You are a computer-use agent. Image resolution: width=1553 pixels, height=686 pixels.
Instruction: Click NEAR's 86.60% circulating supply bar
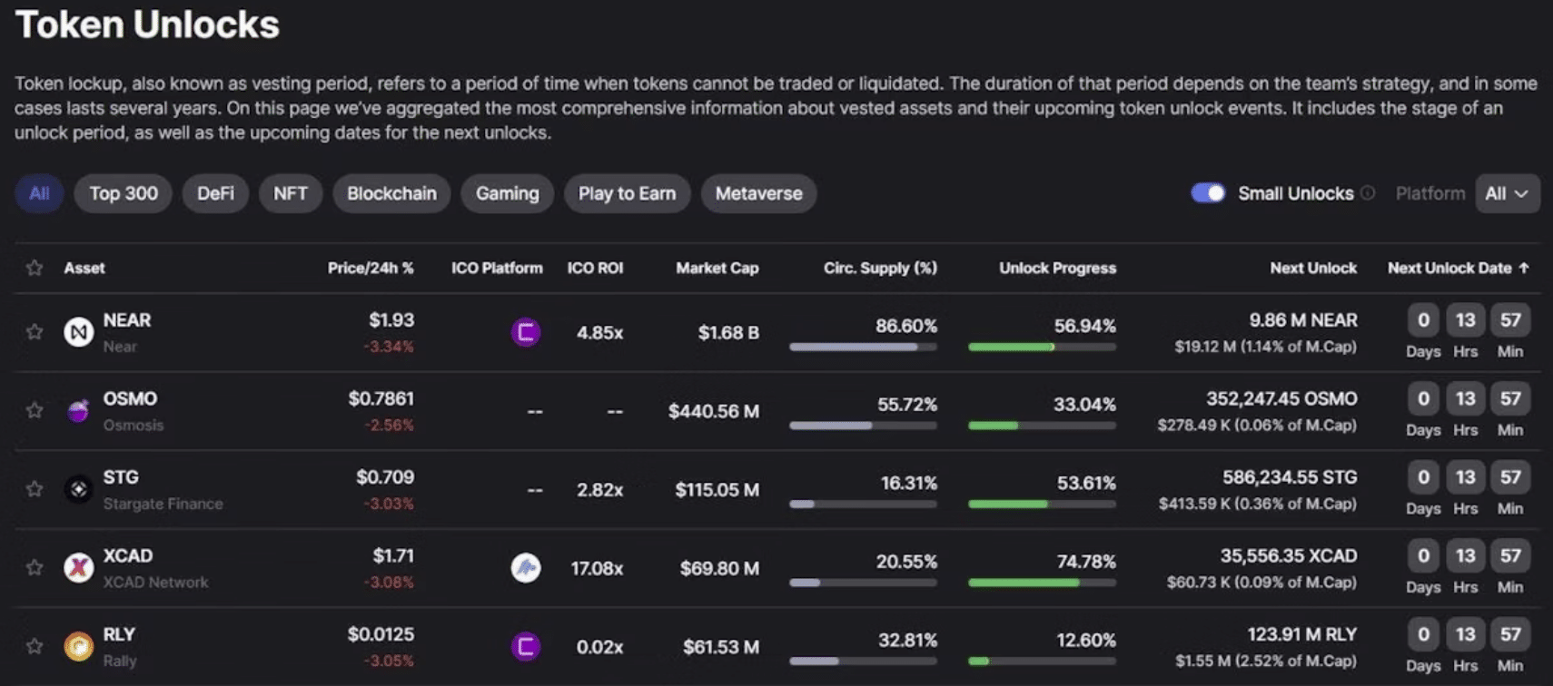point(863,347)
